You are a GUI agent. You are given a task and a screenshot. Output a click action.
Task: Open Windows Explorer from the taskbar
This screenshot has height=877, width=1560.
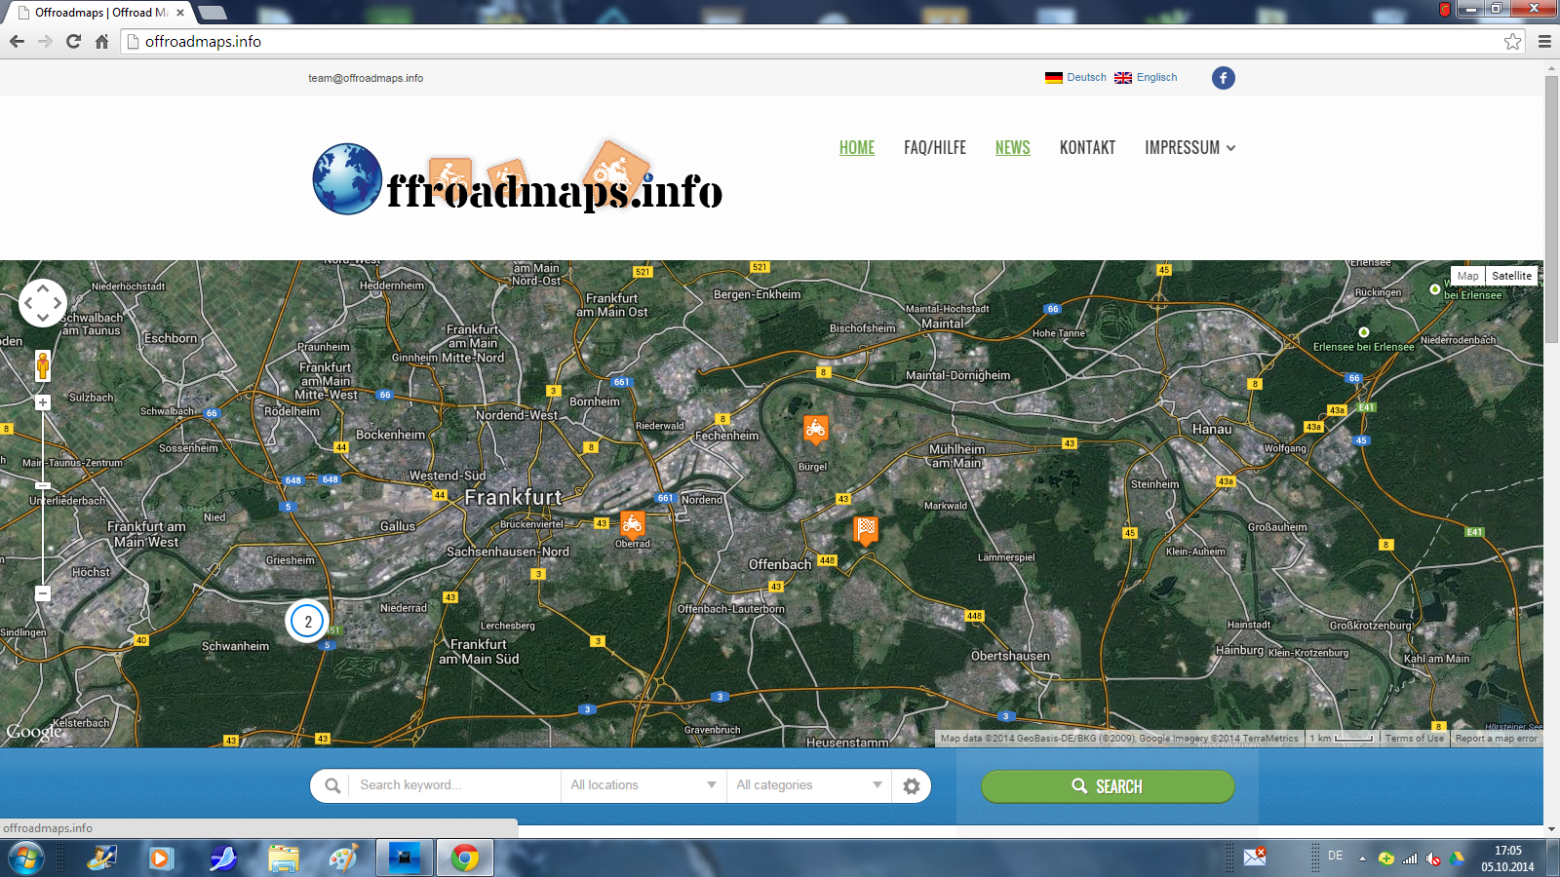[284, 858]
